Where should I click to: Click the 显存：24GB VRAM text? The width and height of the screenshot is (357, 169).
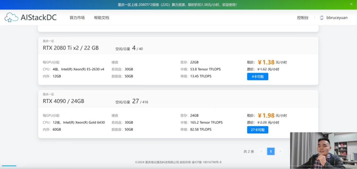pos(189,115)
